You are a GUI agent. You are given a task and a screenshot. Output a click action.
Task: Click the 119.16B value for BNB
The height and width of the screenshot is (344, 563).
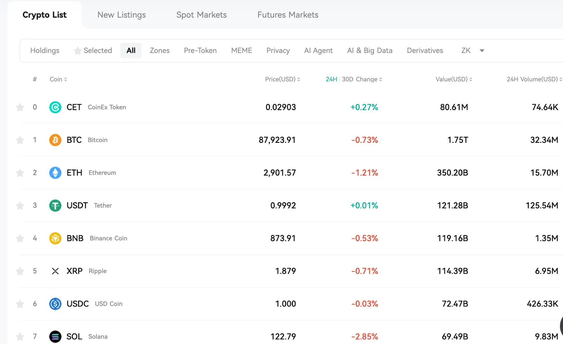pyautogui.click(x=453, y=238)
